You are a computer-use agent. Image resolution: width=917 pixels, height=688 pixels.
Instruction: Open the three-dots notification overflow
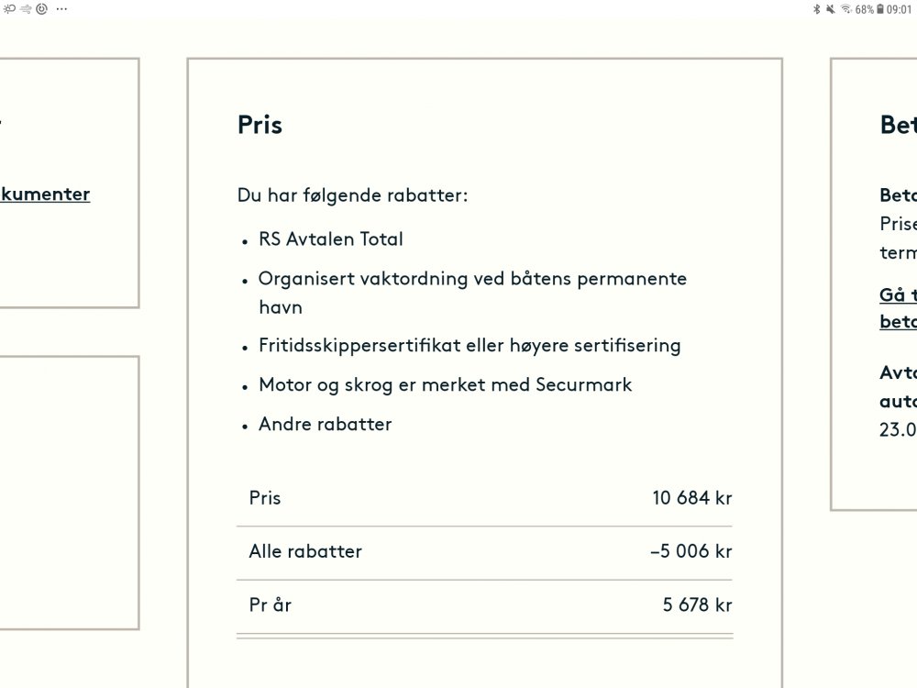click(x=61, y=9)
